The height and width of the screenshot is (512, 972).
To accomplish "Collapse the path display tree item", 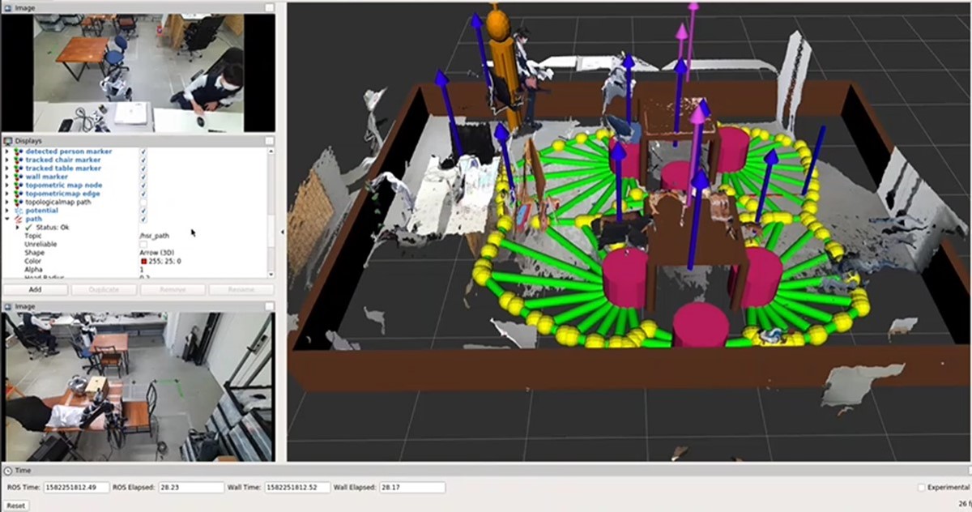I will click(7, 220).
